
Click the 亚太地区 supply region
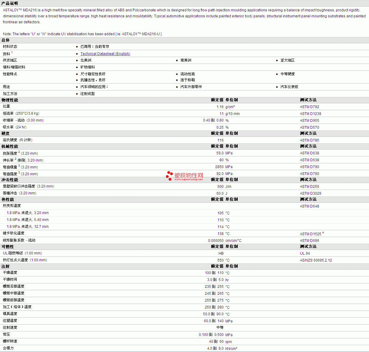pos(287,60)
